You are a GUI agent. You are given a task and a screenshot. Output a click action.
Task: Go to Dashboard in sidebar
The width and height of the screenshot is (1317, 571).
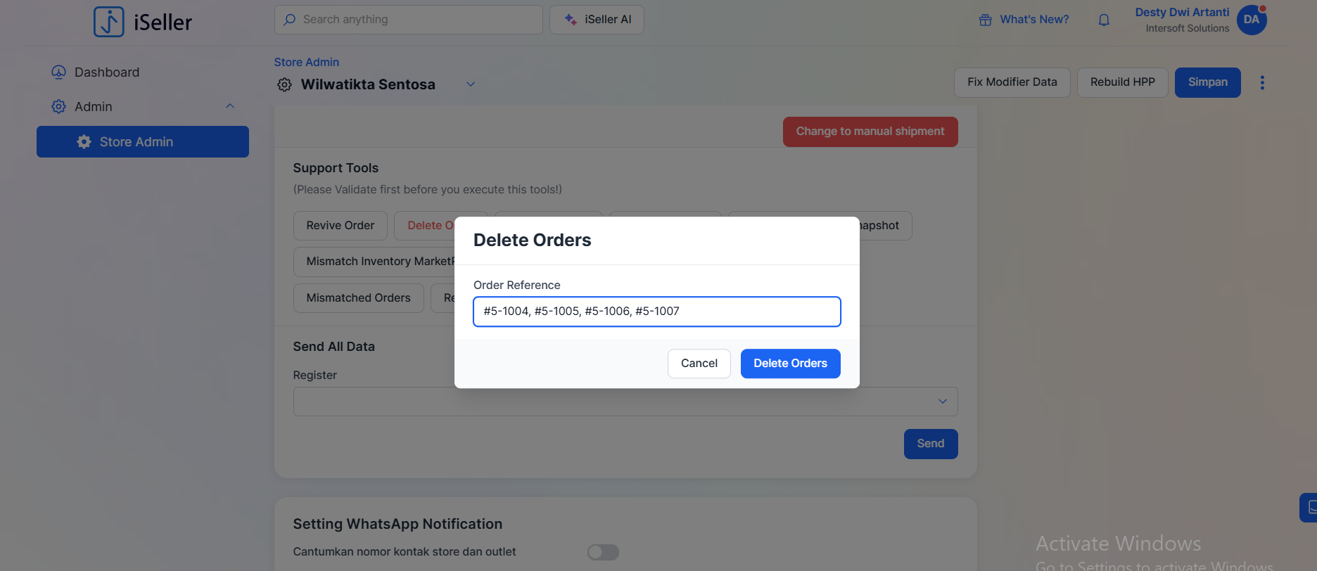coord(106,72)
